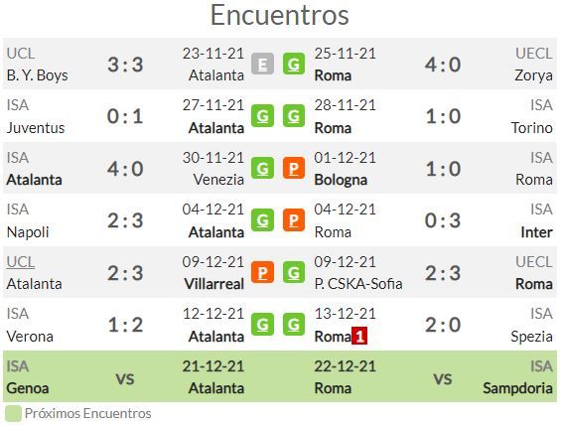Open the underlined UCL competition link
561x425 pixels.
coord(21,262)
